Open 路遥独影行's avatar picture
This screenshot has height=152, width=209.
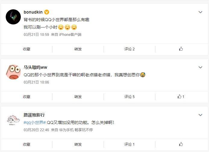(x=13, y=120)
